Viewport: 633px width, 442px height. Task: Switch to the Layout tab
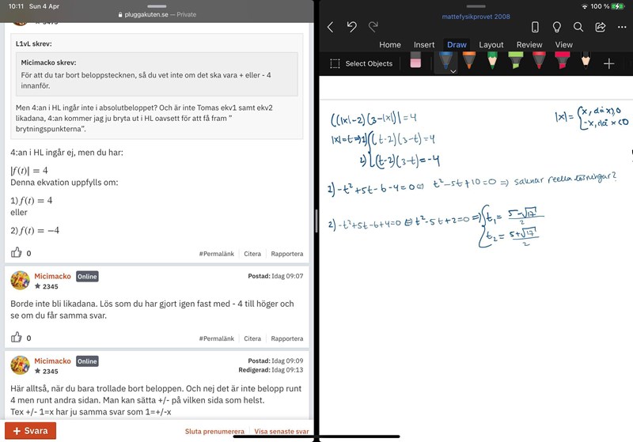[x=491, y=45]
